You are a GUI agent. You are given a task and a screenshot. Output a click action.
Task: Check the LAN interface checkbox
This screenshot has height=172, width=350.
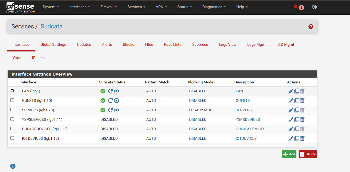[12, 91]
